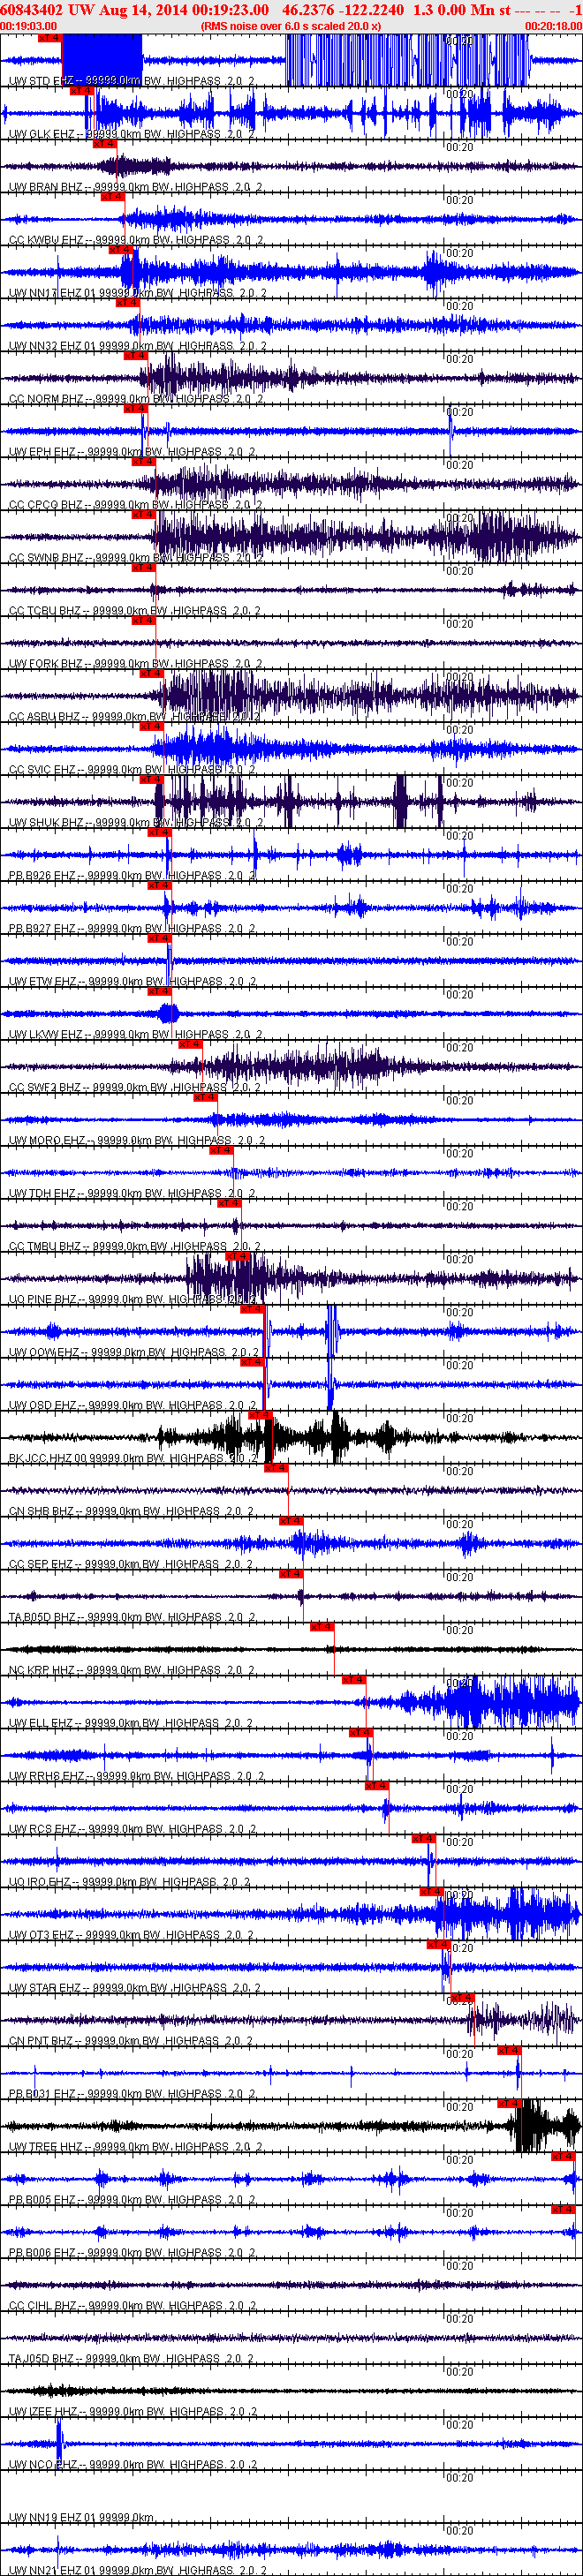Select the UW STD EHZ station label
The height and width of the screenshot is (2576, 583).
(132, 81)
